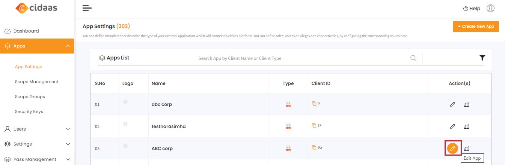Screen dimensions: 505x165
Task: Edit the abc corp app
Action: tap(452, 104)
